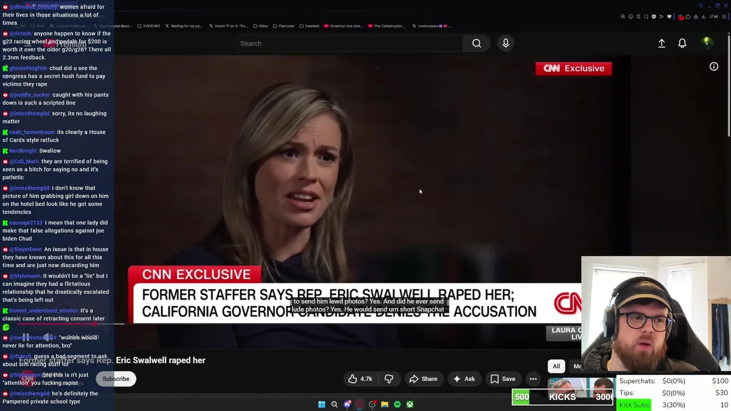Click the browser pinboard pin icon

tap(638, 17)
